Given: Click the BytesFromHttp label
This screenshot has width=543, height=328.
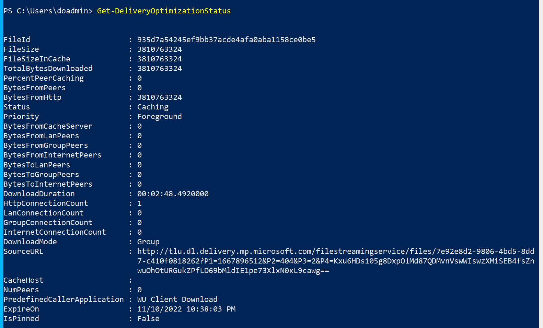Looking at the screenshot, I should coord(32,97).
